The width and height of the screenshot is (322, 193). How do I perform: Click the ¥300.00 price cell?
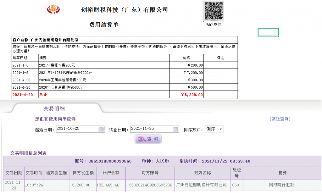coord(186,80)
